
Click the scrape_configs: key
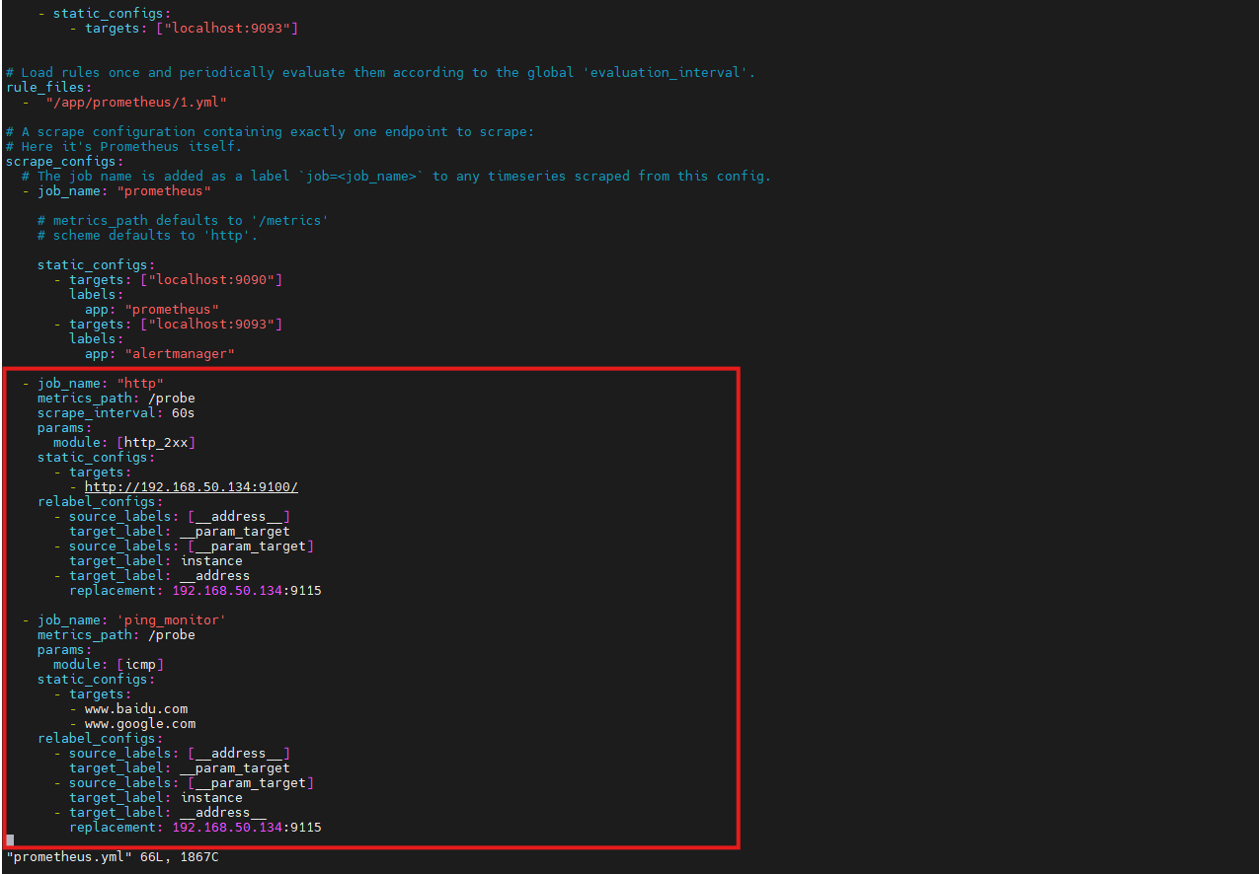(x=64, y=161)
